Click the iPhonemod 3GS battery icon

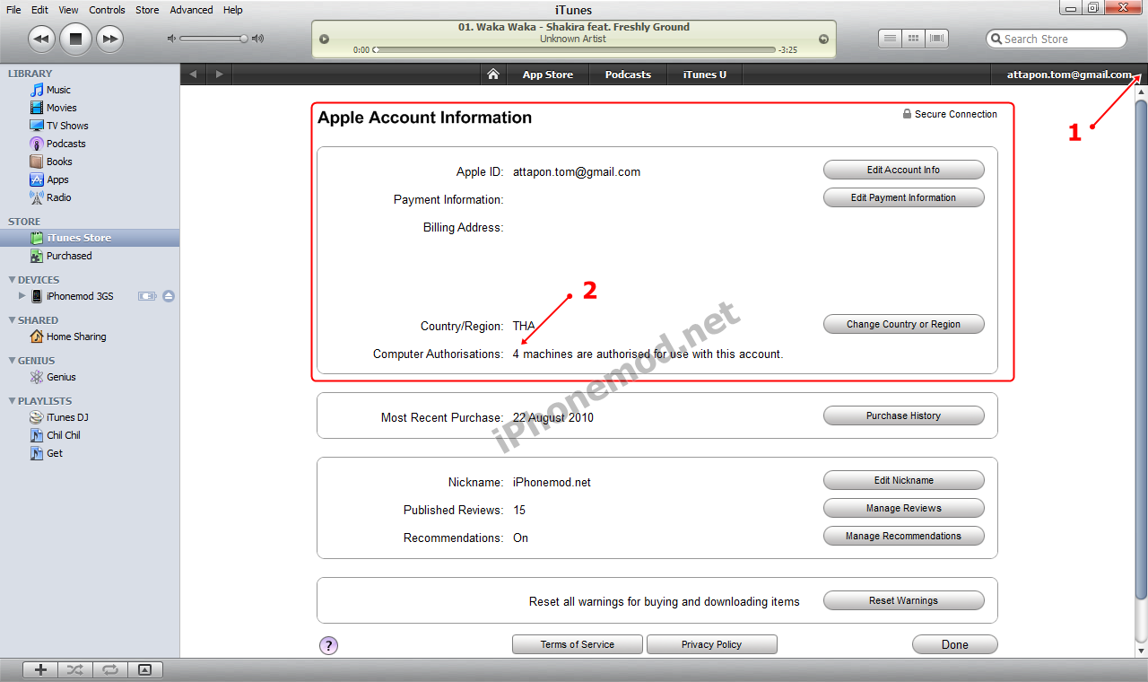pos(147,296)
